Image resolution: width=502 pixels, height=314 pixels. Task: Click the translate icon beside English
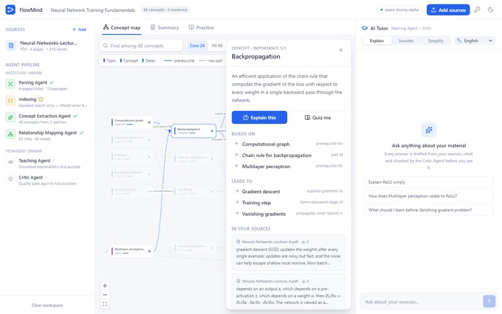pyautogui.click(x=459, y=40)
